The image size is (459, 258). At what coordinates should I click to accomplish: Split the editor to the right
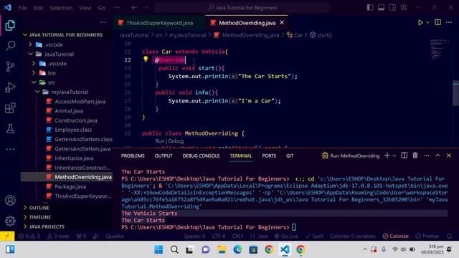(438, 22)
